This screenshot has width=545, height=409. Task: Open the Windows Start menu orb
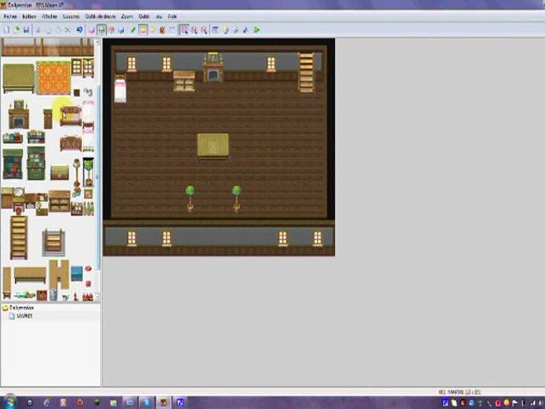(x=10, y=402)
